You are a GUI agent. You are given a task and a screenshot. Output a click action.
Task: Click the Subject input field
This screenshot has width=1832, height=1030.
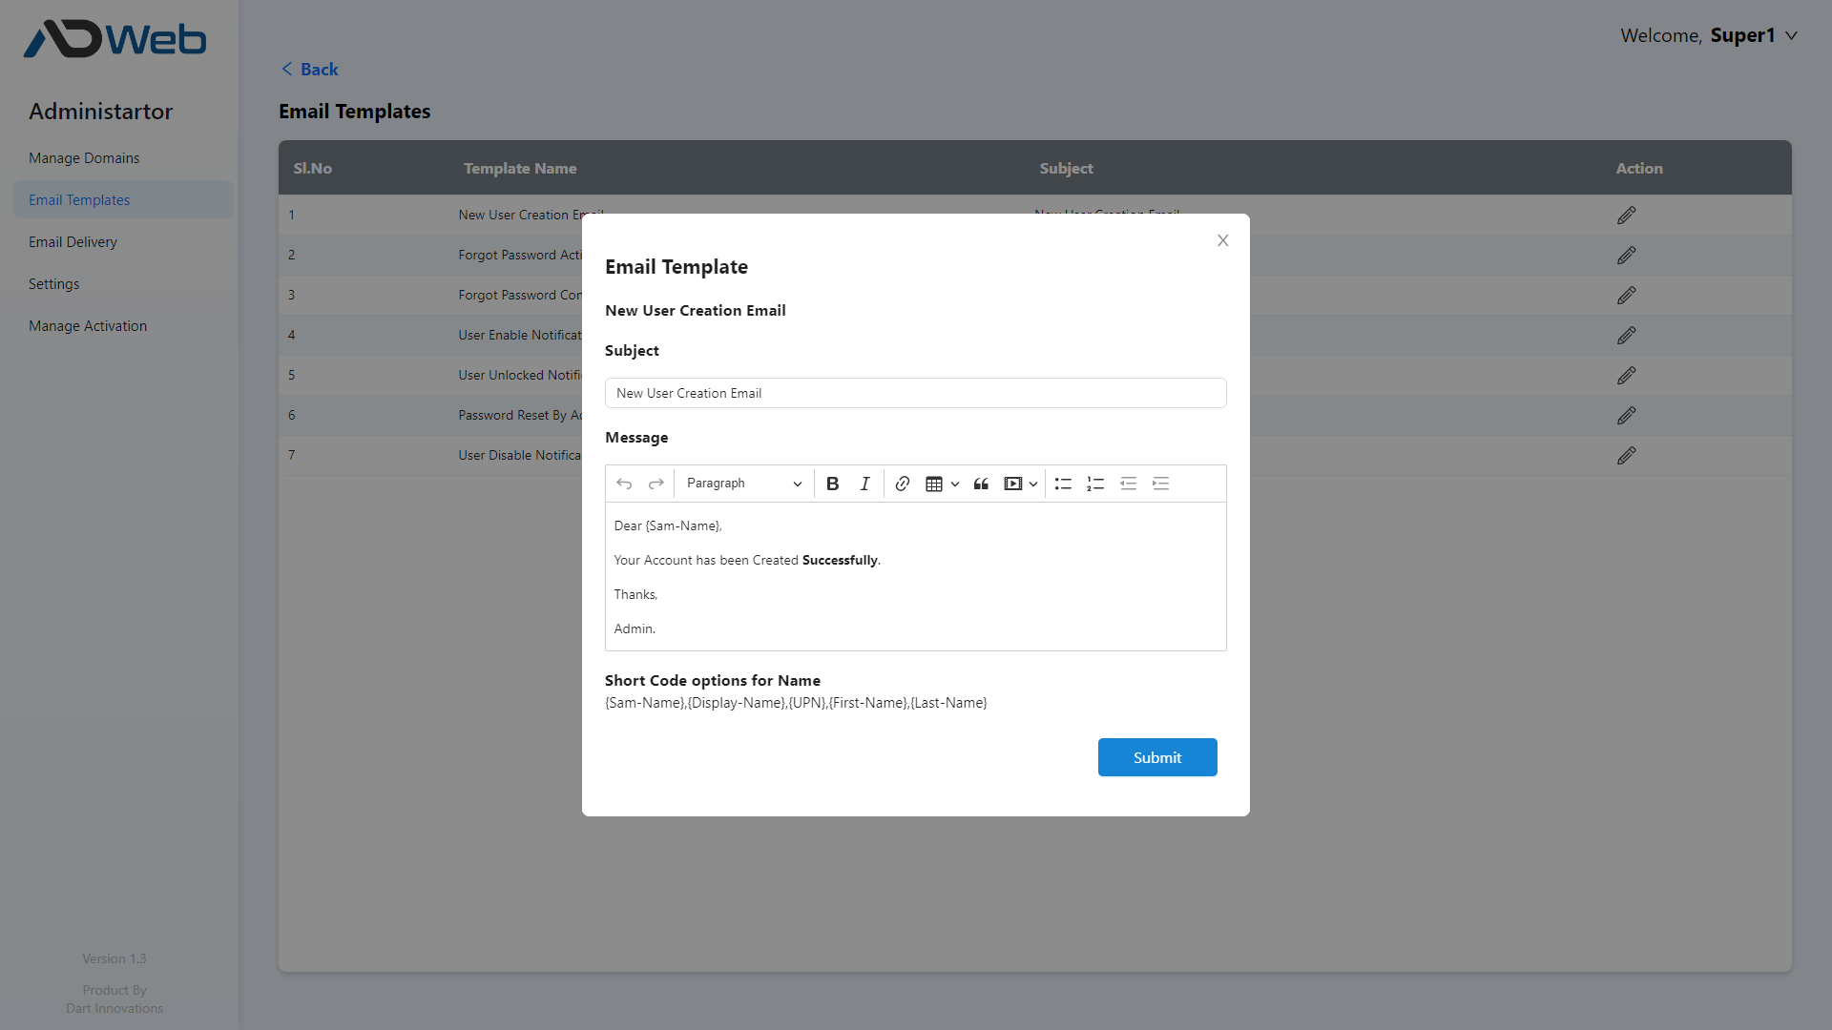point(915,393)
